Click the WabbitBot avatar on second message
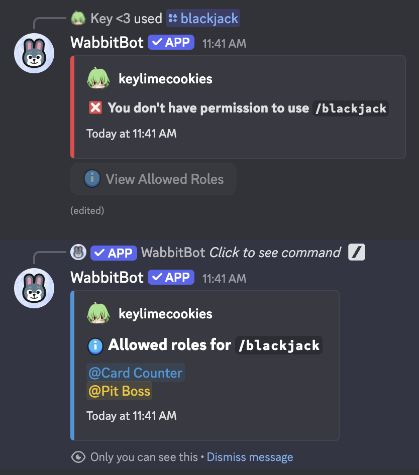Screen dimensions: 419x475 (x=34, y=288)
